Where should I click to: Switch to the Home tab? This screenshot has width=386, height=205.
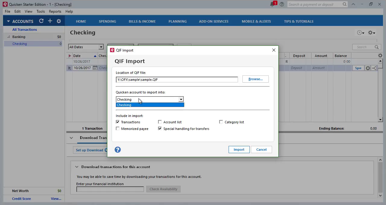click(x=81, y=21)
